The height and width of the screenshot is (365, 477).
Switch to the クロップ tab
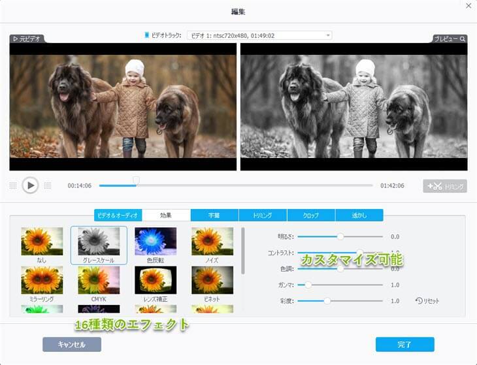(311, 215)
